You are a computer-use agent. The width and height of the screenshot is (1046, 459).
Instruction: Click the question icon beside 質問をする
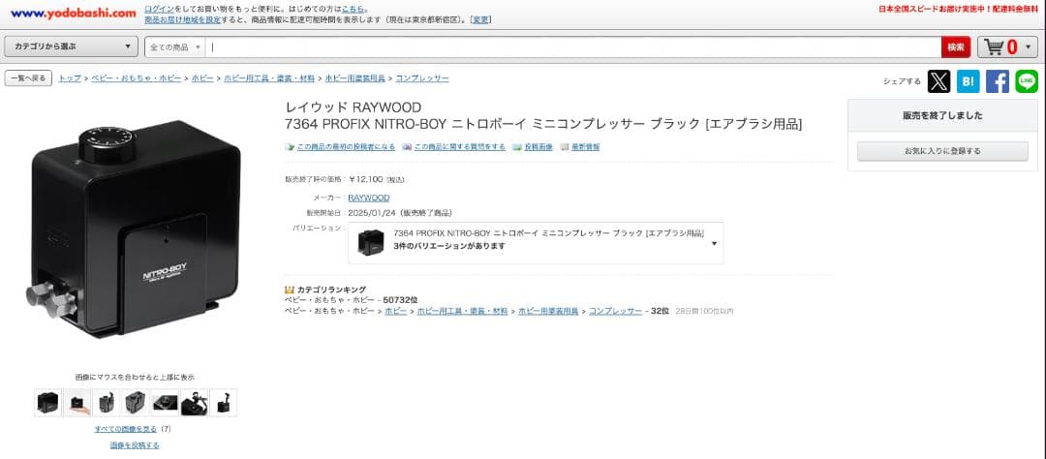pos(407,147)
